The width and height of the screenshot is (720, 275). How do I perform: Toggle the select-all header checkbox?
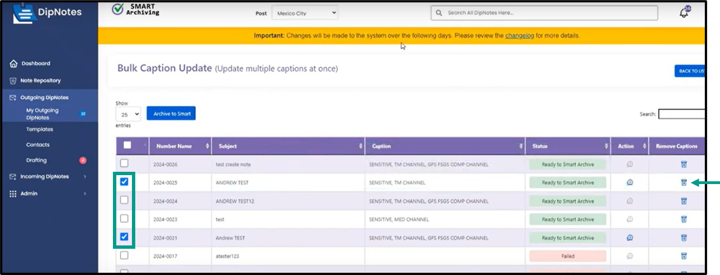pyautogui.click(x=127, y=145)
